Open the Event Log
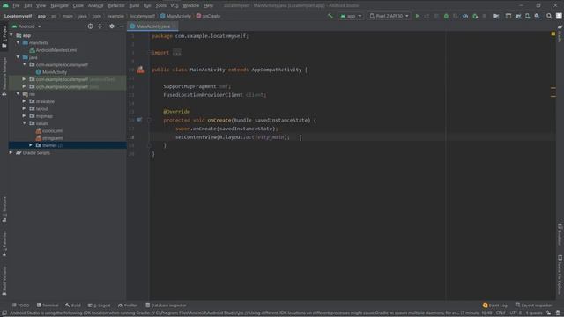564x317 pixels. [x=495, y=306]
